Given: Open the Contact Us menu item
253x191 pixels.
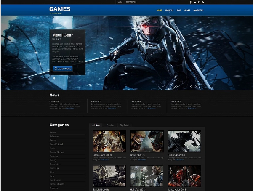Looking at the screenshot, I should 198,10.
